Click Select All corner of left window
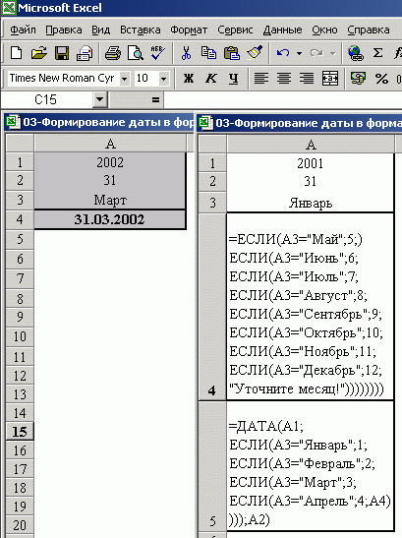The height and width of the screenshot is (538, 402). tap(20, 144)
